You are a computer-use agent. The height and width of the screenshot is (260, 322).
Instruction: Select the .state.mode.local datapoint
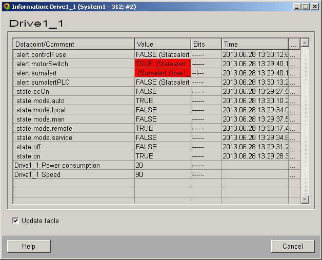click(74, 110)
